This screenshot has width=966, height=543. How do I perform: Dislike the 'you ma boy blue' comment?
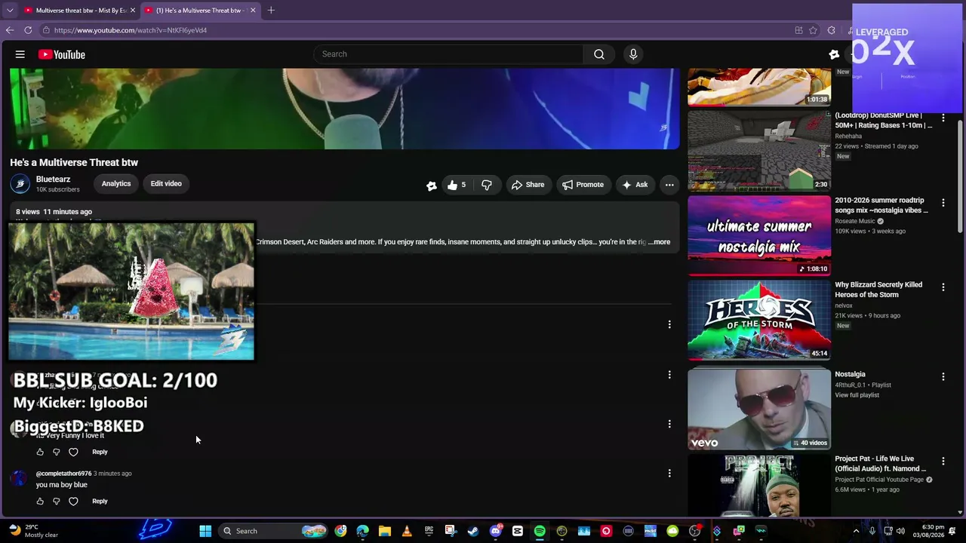pyautogui.click(x=57, y=501)
